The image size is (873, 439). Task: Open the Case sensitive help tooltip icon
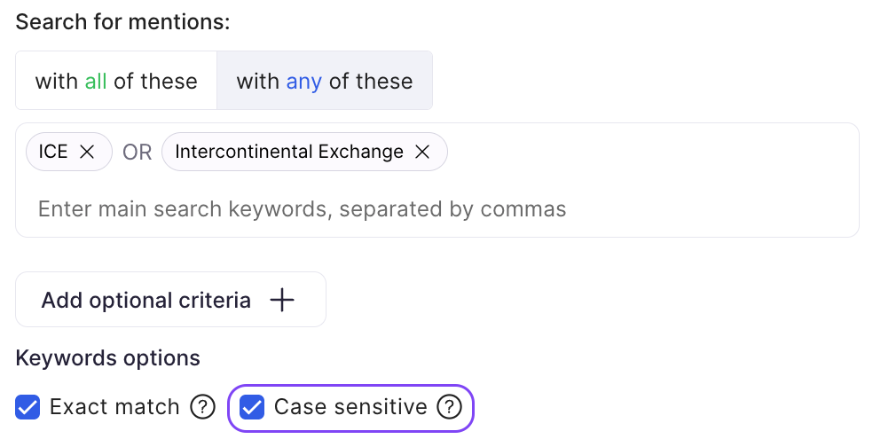[x=450, y=407]
